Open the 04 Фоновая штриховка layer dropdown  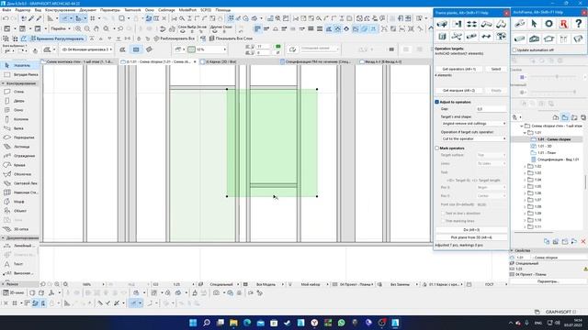point(86,49)
